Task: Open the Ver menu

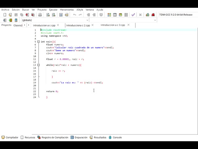Action: pyautogui.click(x=33, y=10)
